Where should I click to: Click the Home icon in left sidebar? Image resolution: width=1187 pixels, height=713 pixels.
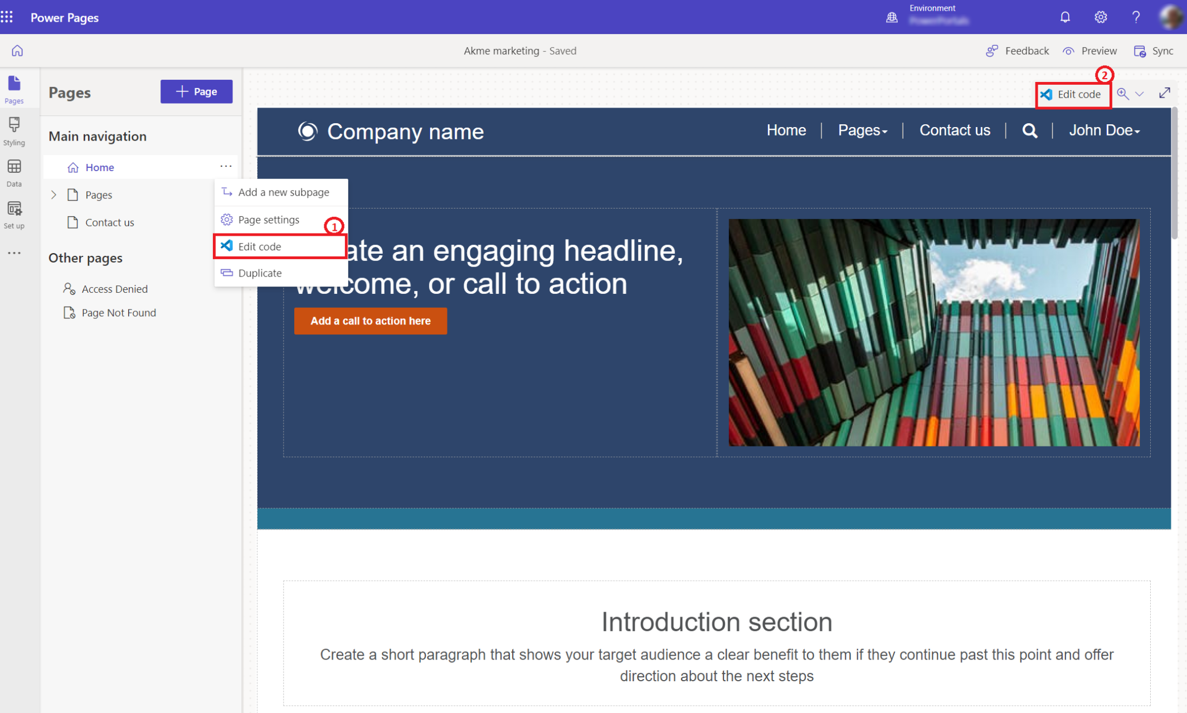(17, 51)
